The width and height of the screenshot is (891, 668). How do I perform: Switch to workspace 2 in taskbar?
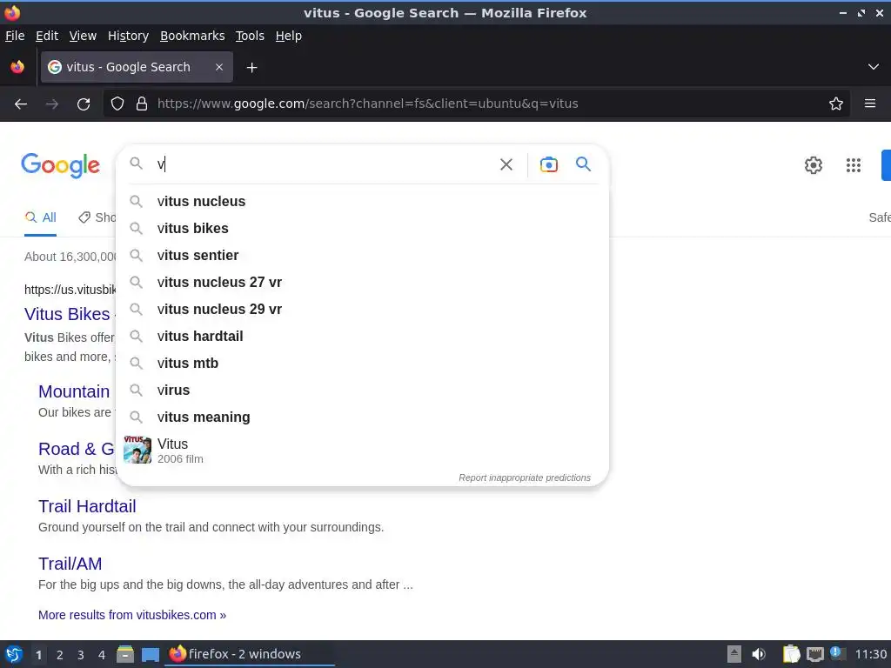tap(60, 655)
